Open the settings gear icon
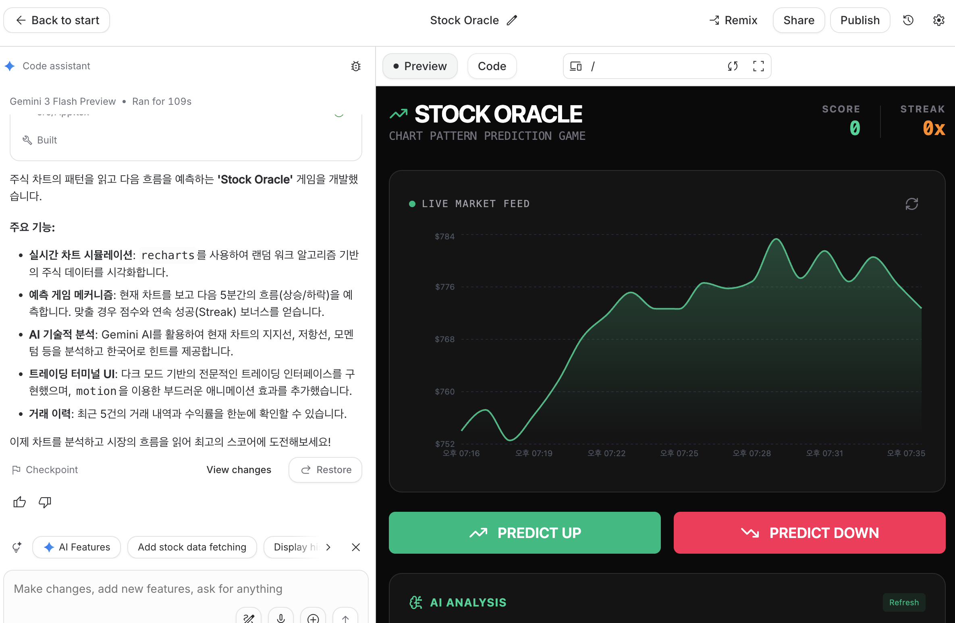The image size is (955, 623). tap(939, 21)
